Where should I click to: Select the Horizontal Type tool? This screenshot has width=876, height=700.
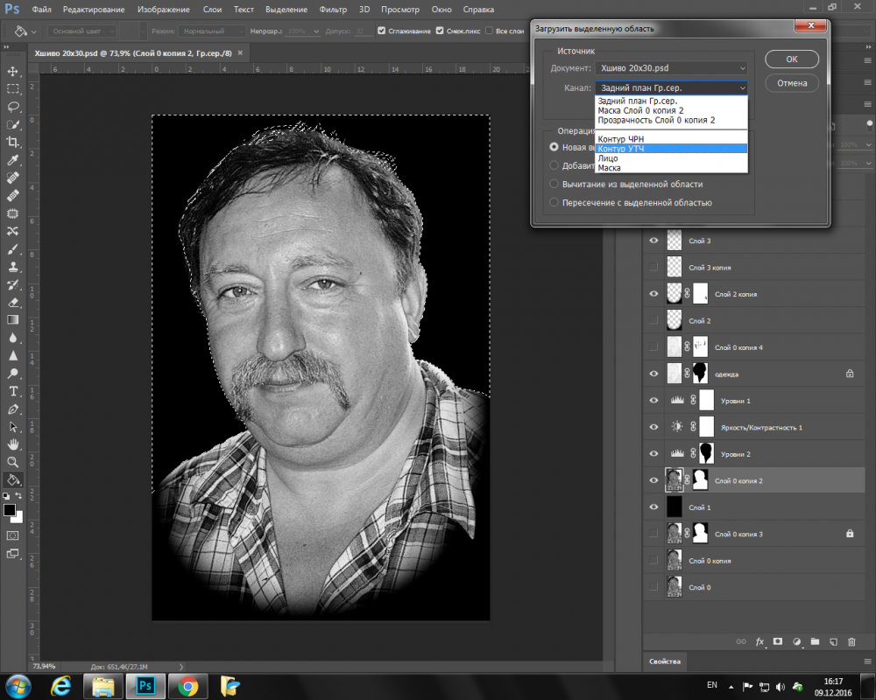tap(13, 391)
